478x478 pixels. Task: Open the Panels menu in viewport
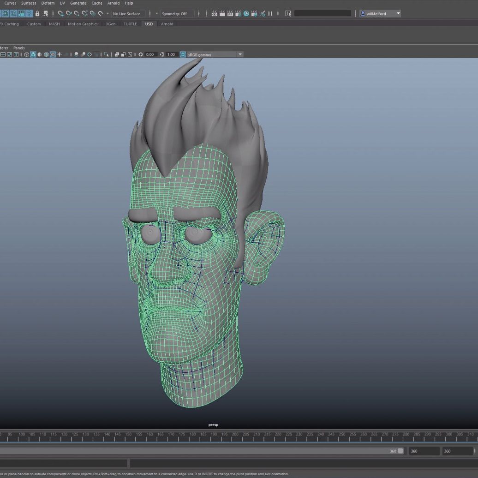(x=19, y=48)
